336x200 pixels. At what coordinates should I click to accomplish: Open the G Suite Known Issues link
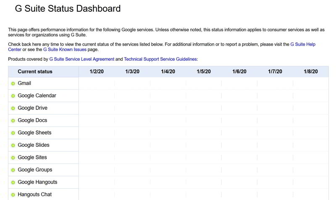65,49
